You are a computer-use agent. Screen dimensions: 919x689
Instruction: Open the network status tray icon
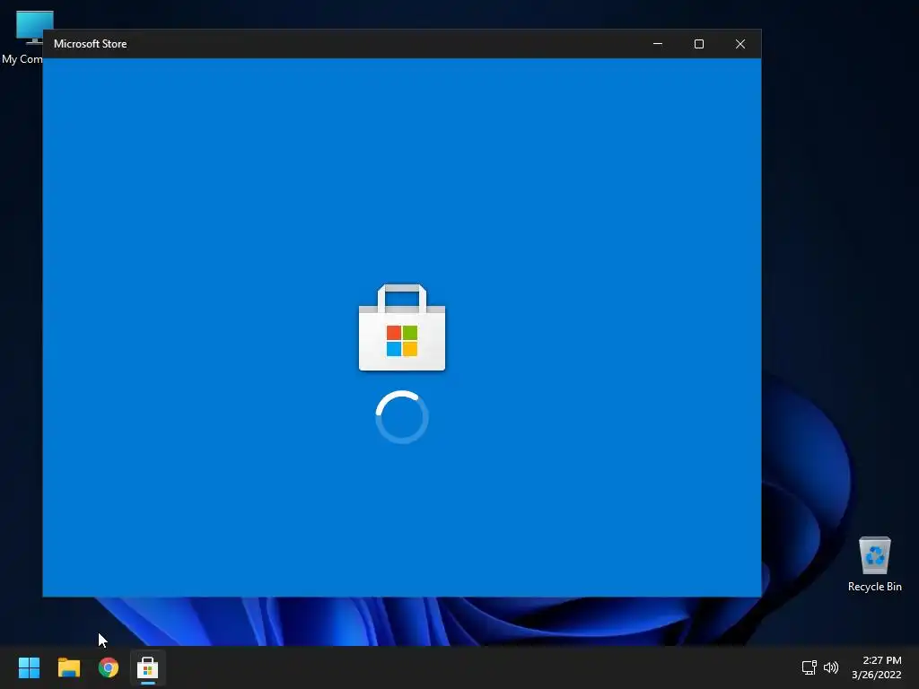click(x=810, y=667)
